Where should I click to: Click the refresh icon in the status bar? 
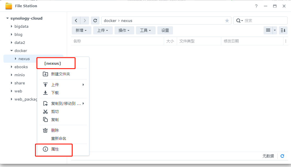[282, 156]
